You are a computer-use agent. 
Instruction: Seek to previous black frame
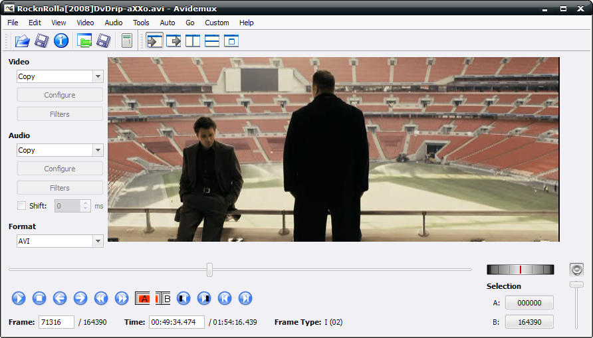click(x=183, y=298)
